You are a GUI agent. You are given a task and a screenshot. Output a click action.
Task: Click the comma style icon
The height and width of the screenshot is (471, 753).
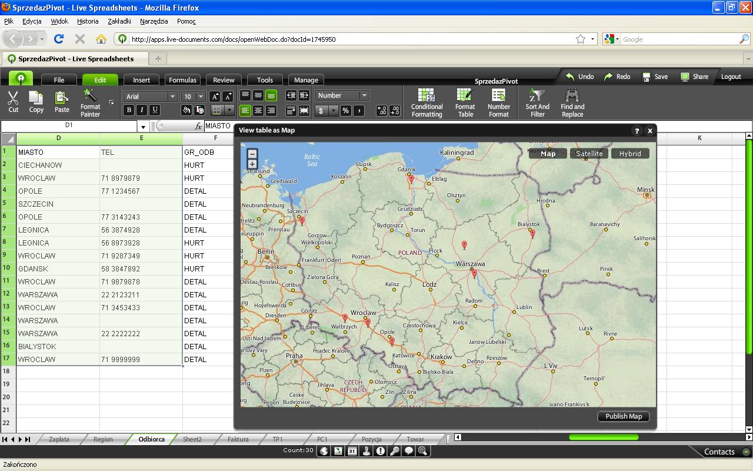tap(359, 110)
